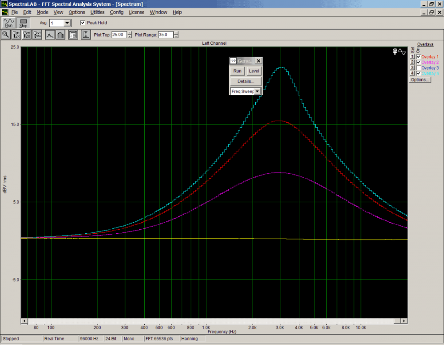Screen dimensions: 444x345
Task: Click inside the Plot Range input field
Action: 165,35
